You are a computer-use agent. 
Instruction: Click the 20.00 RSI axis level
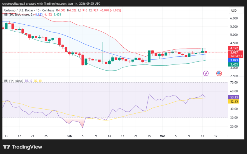(234, 126)
